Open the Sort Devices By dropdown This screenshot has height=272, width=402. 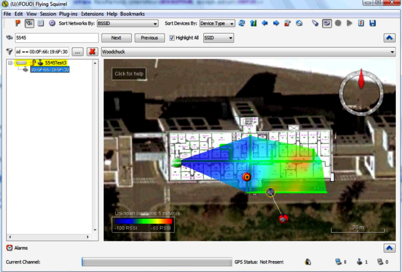pos(217,24)
